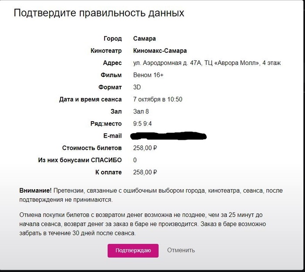Click the К оплате amount 258,00 ₽

pos(145,172)
